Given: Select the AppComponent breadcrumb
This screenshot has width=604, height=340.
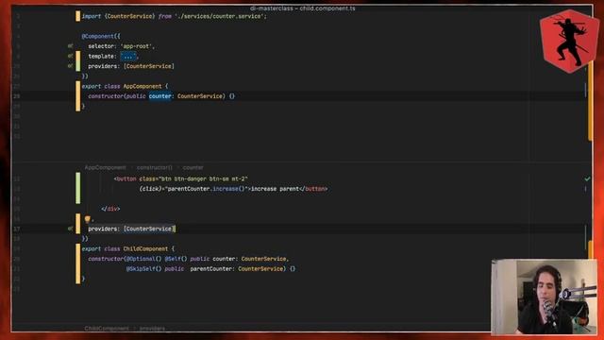Looking at the screenshot, I should click(105, 168).
